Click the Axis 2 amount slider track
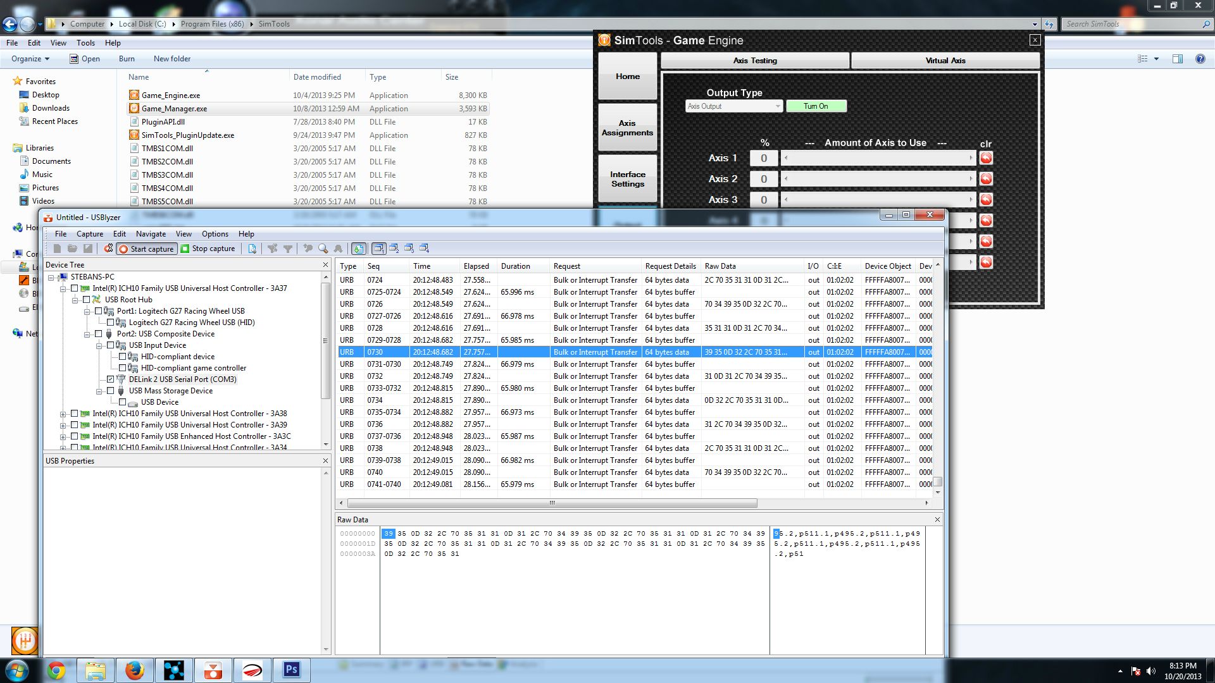 878,179
